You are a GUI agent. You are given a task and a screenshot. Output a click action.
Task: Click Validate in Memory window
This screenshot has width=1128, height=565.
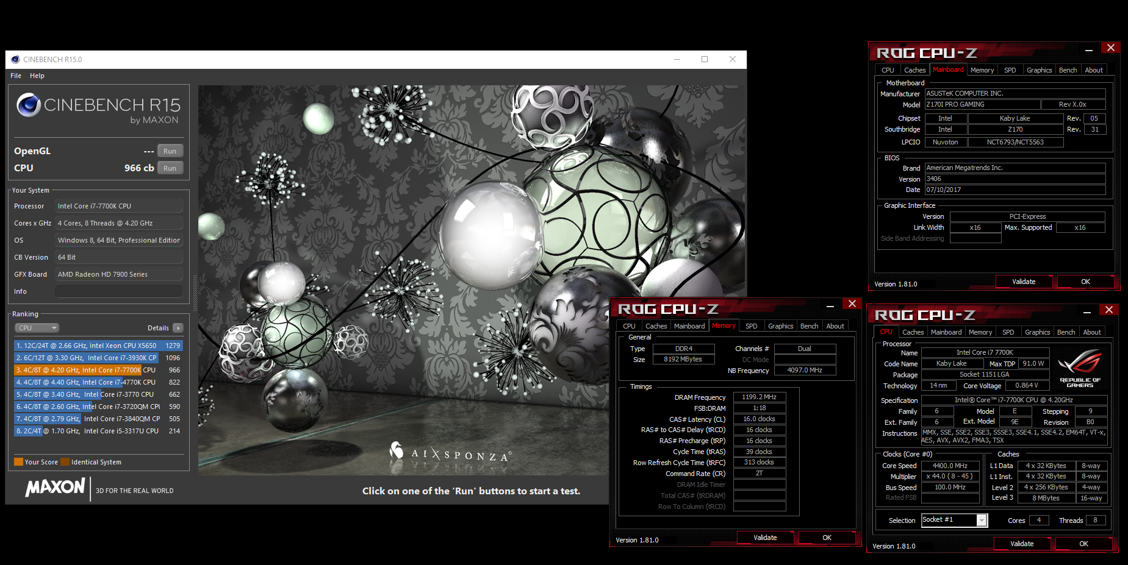click(765, 538)
